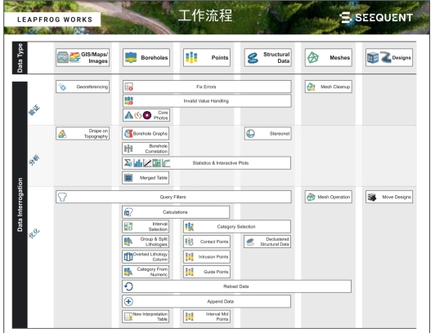This screenshot has height=333, width=435.
Task: Click the Georeferencing pin icon
Action: [x=62, y=87]
